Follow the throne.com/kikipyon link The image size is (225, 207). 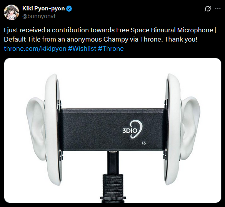[35, 48]
